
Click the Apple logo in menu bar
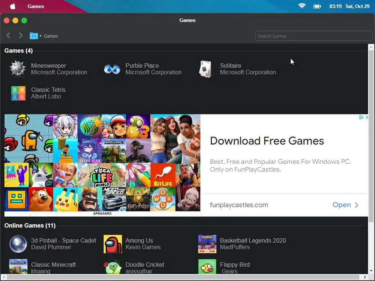13,6
